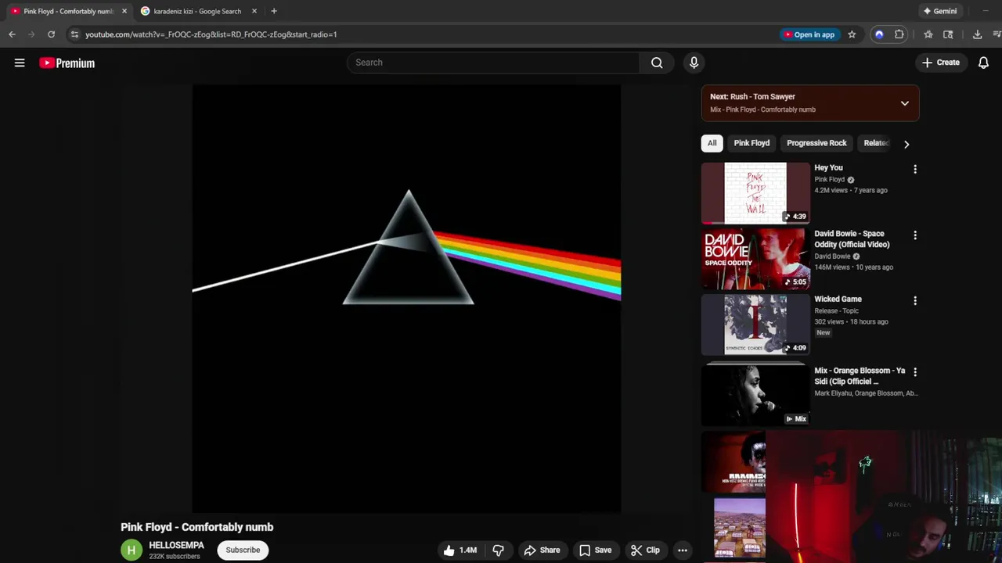
Task: Open David Bowie - Space Oddity title link
Action: [852, 238]
